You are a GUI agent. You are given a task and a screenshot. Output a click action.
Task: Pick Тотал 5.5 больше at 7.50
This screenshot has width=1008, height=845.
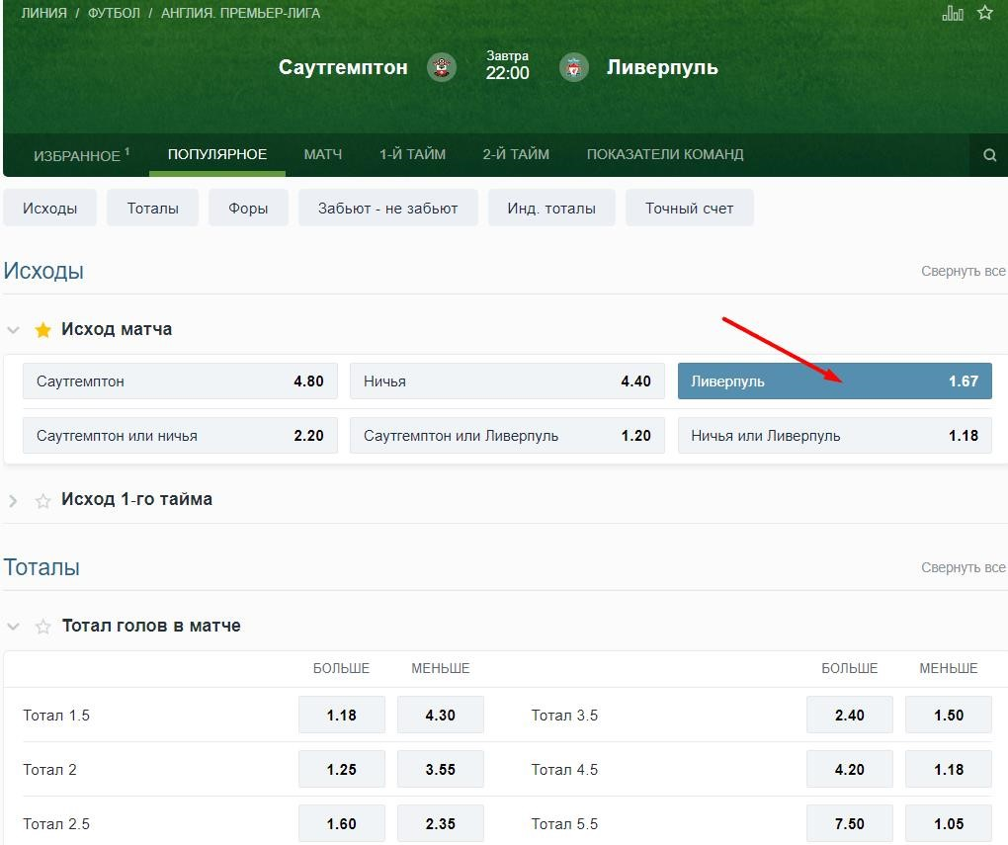(x=849, y=824)
